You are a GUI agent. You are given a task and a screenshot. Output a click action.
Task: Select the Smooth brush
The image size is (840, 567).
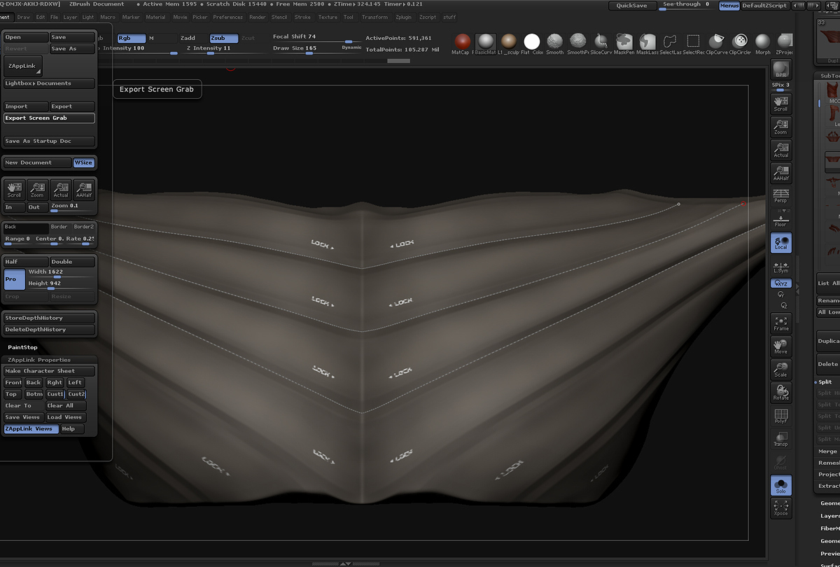[555, 42]
